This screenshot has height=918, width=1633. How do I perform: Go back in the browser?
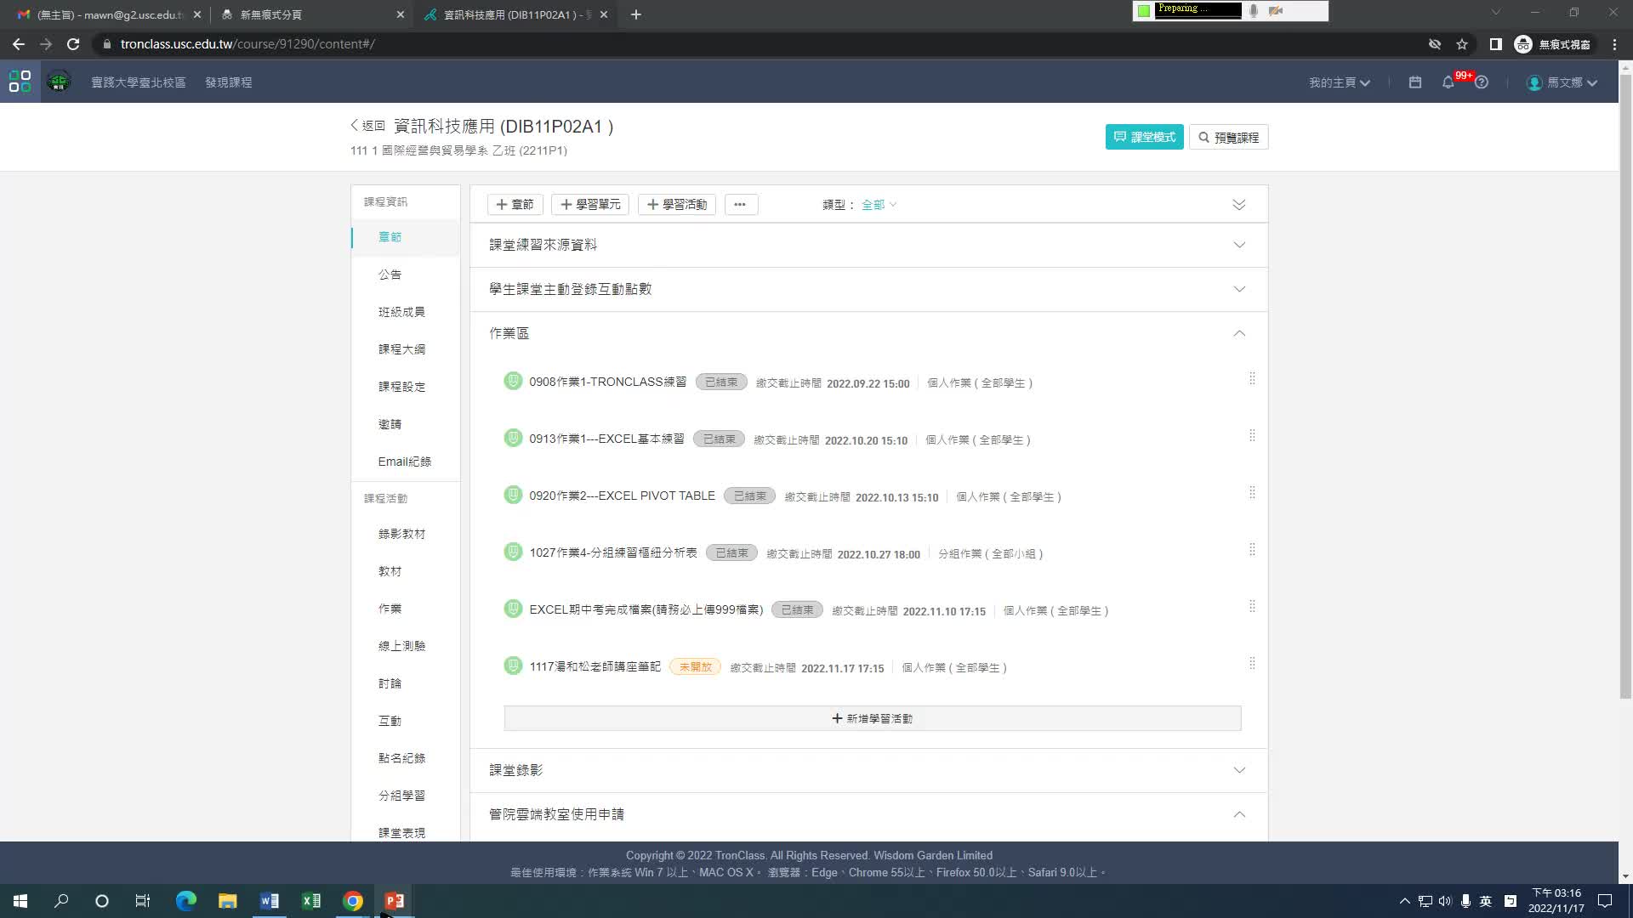click(x=19, y=44)
